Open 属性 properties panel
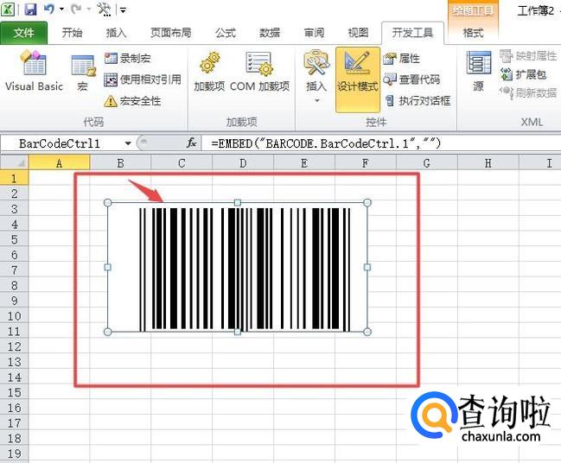The image size is (561, 463). point(402,59)
